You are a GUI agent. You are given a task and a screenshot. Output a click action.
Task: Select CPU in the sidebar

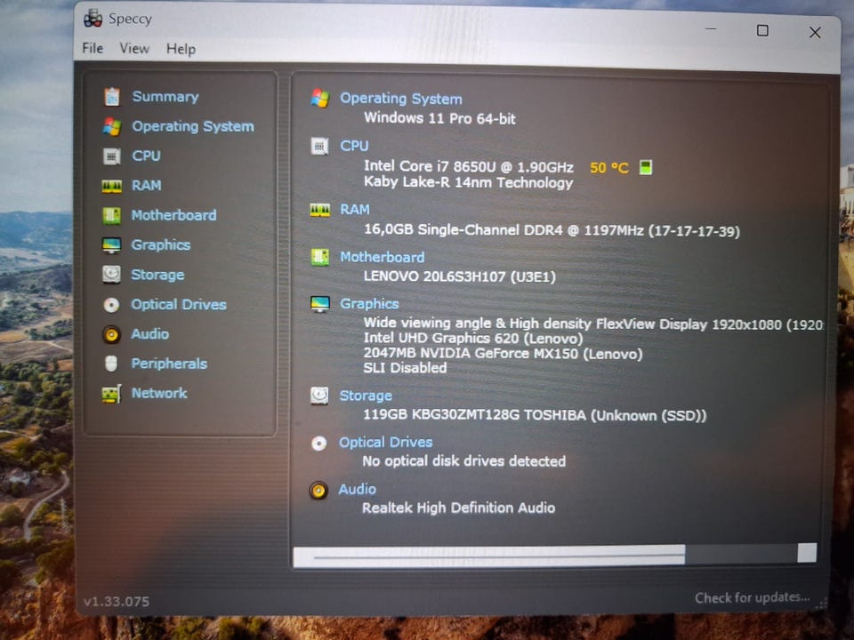[146, 156]
